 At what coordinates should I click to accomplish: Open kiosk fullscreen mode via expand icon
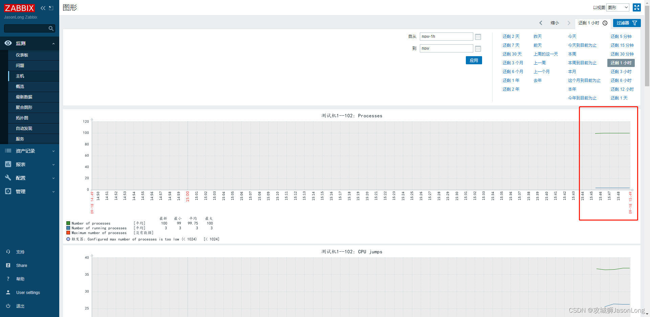point(637,7)
